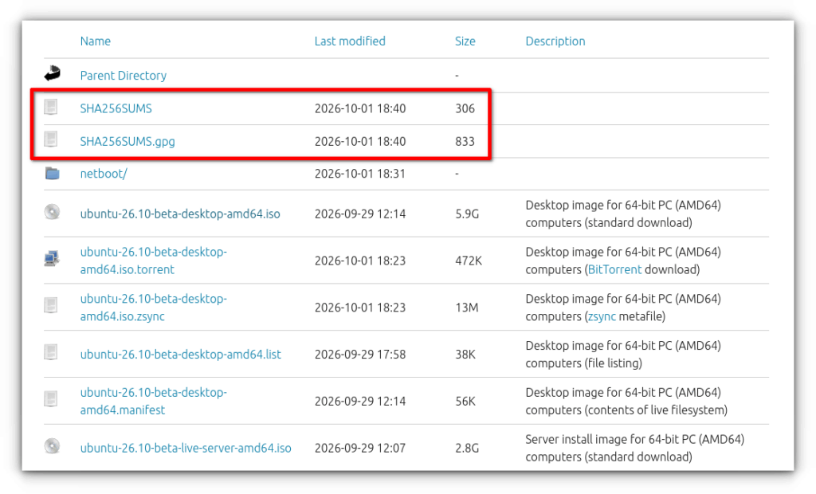Follow the zsync link in the description
This screenshot has width=816, height=494.
[x=602, y=316]
